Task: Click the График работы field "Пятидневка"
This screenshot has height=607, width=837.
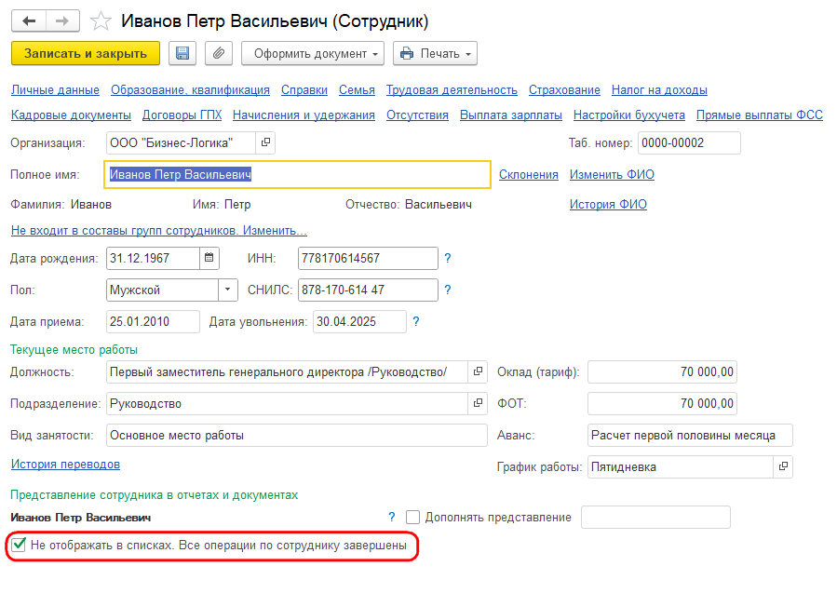Action: (682, 466)
